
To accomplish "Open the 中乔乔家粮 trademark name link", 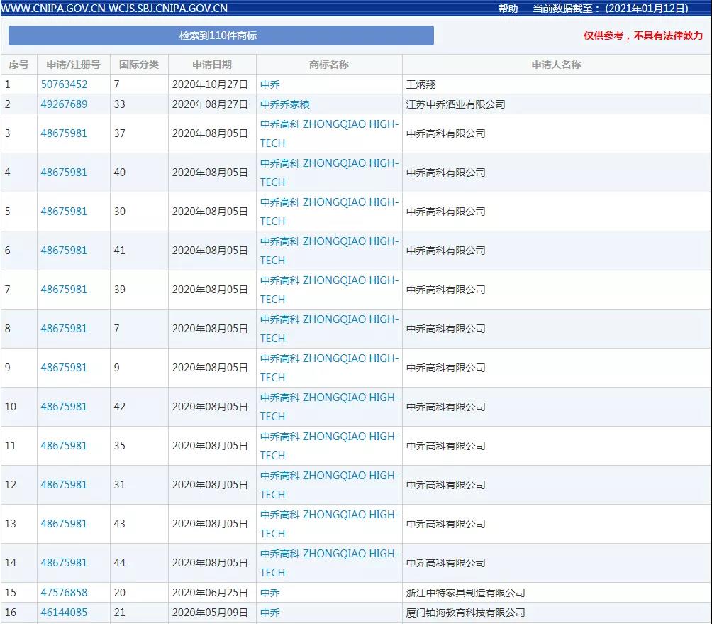I will [x=284, y=104].
